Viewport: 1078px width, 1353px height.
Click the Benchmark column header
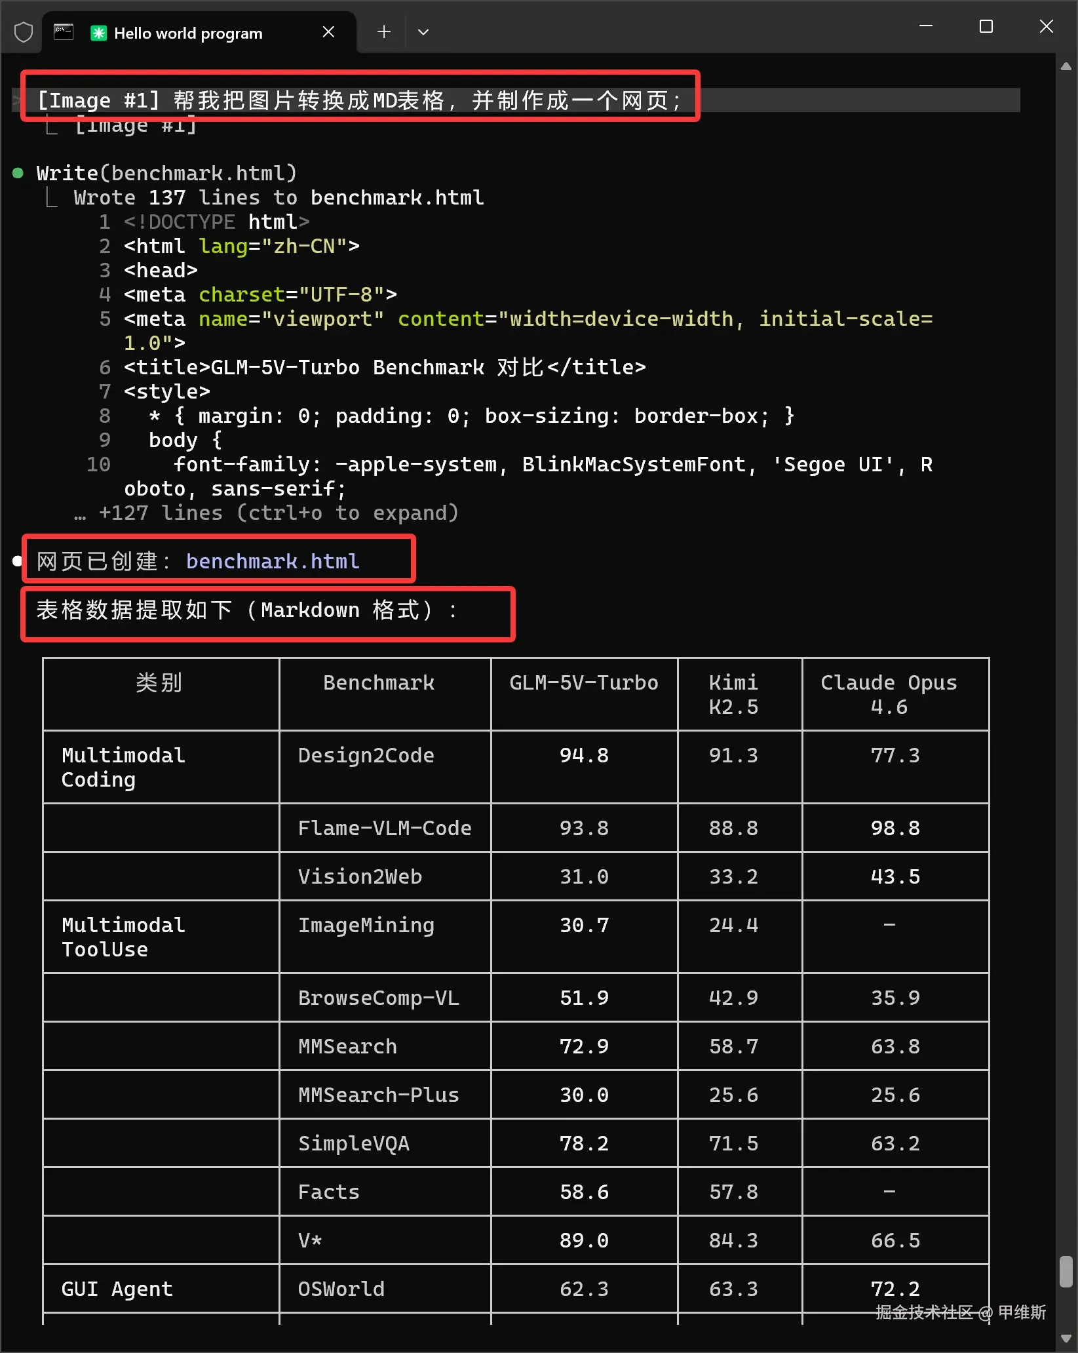(x=385, y=694)
